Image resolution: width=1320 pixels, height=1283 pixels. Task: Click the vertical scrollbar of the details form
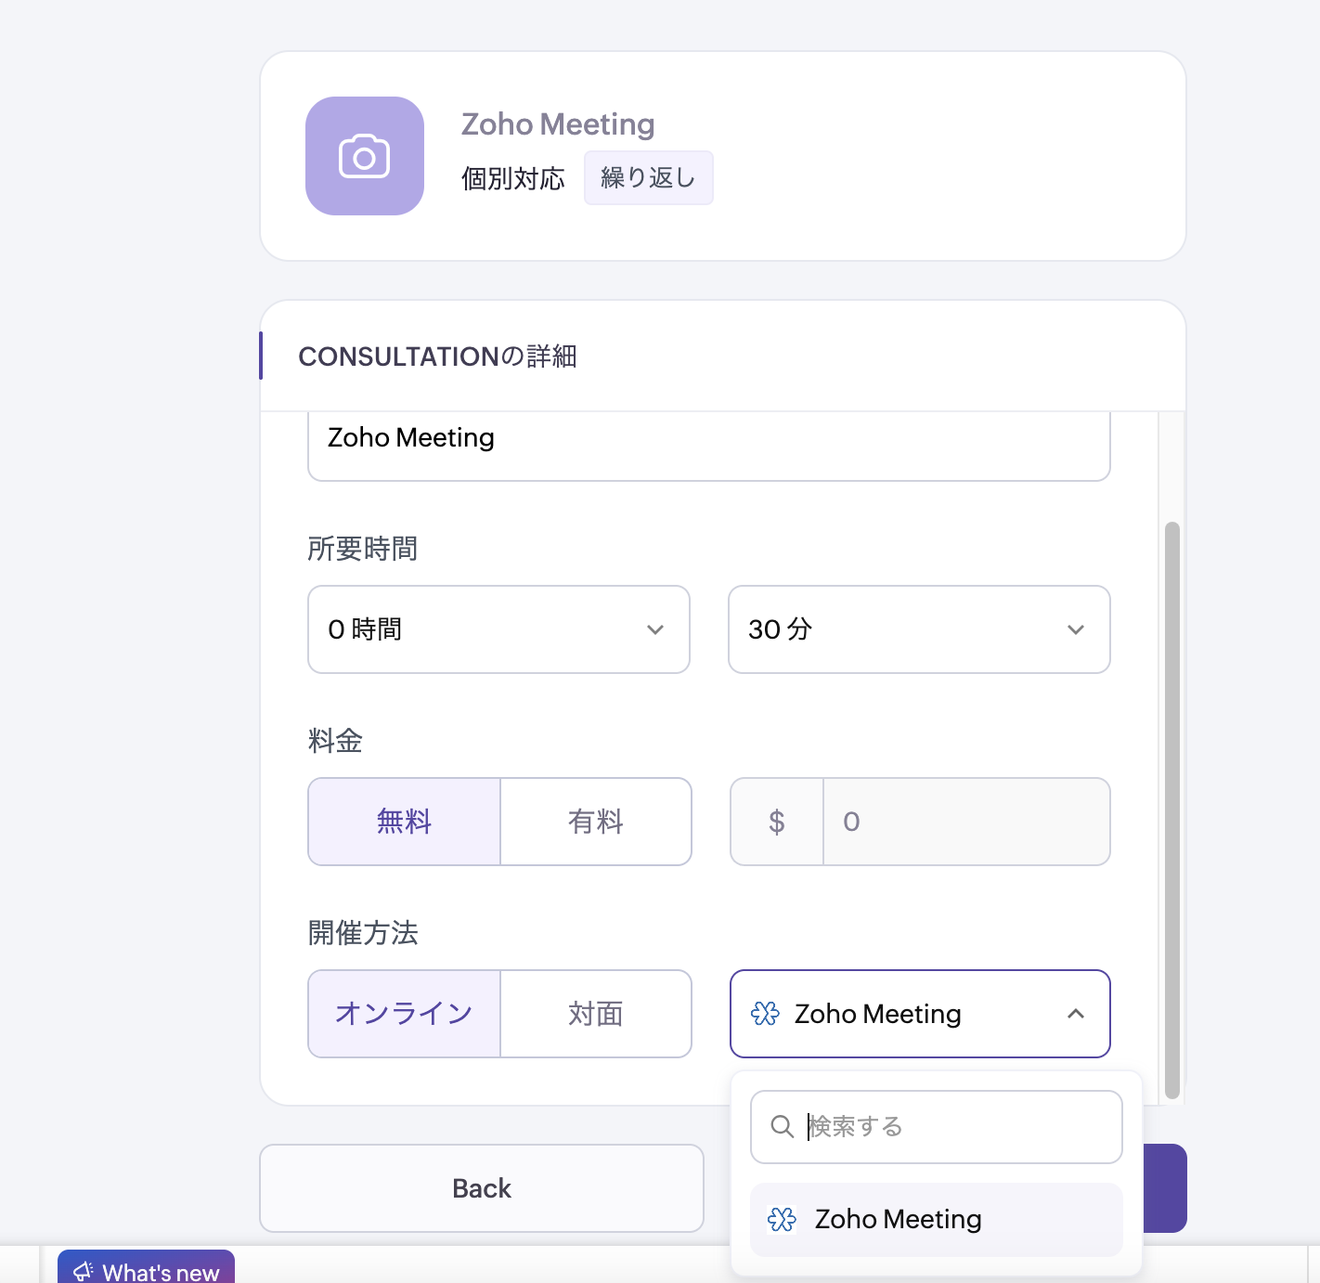coord(1172,810)
